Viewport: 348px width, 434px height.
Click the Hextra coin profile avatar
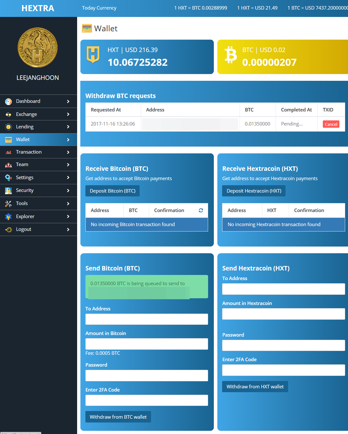pos(38,48)
